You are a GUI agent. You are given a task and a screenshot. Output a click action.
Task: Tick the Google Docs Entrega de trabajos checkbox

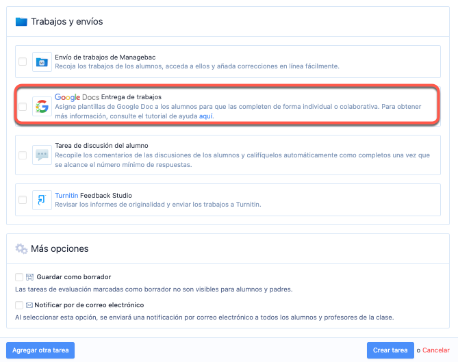click(x=23, y=107)
